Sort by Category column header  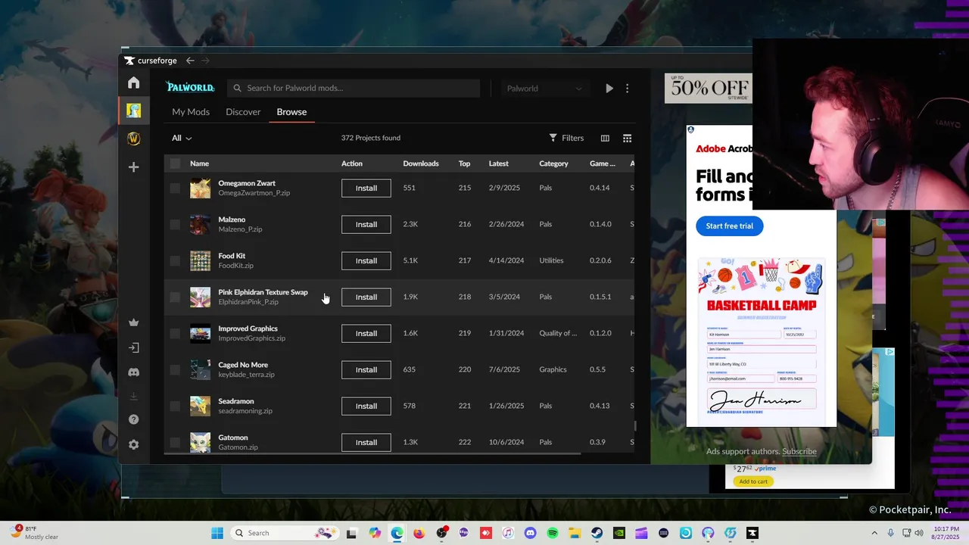pos(553,163)
